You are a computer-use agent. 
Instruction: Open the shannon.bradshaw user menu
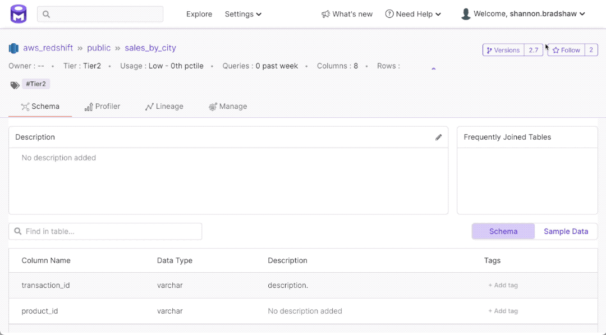529,14
